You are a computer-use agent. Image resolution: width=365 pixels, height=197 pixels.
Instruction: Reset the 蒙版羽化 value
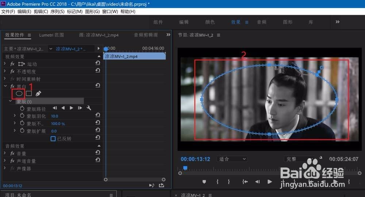98,115
